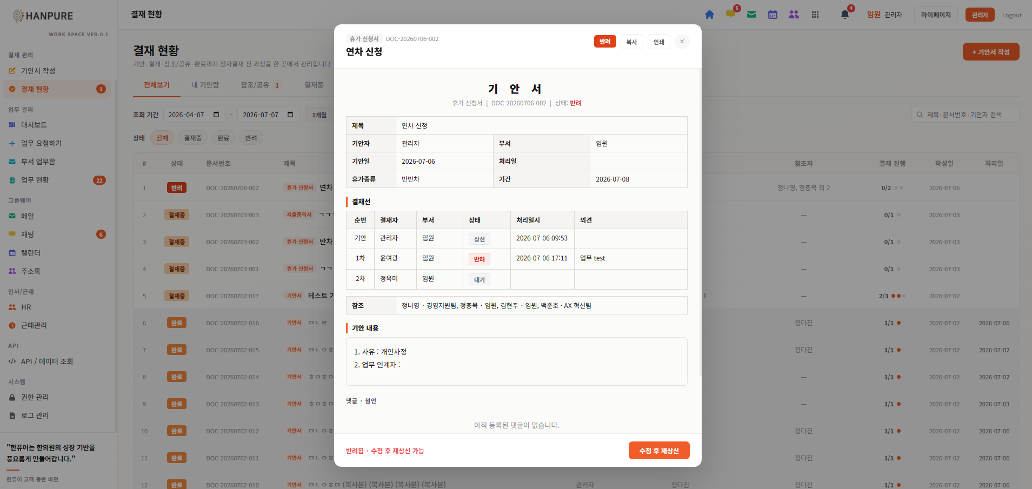Screen dimensions: 1032x489
Task: Click 상신 state badge in approval line
Action: [479, 239]
